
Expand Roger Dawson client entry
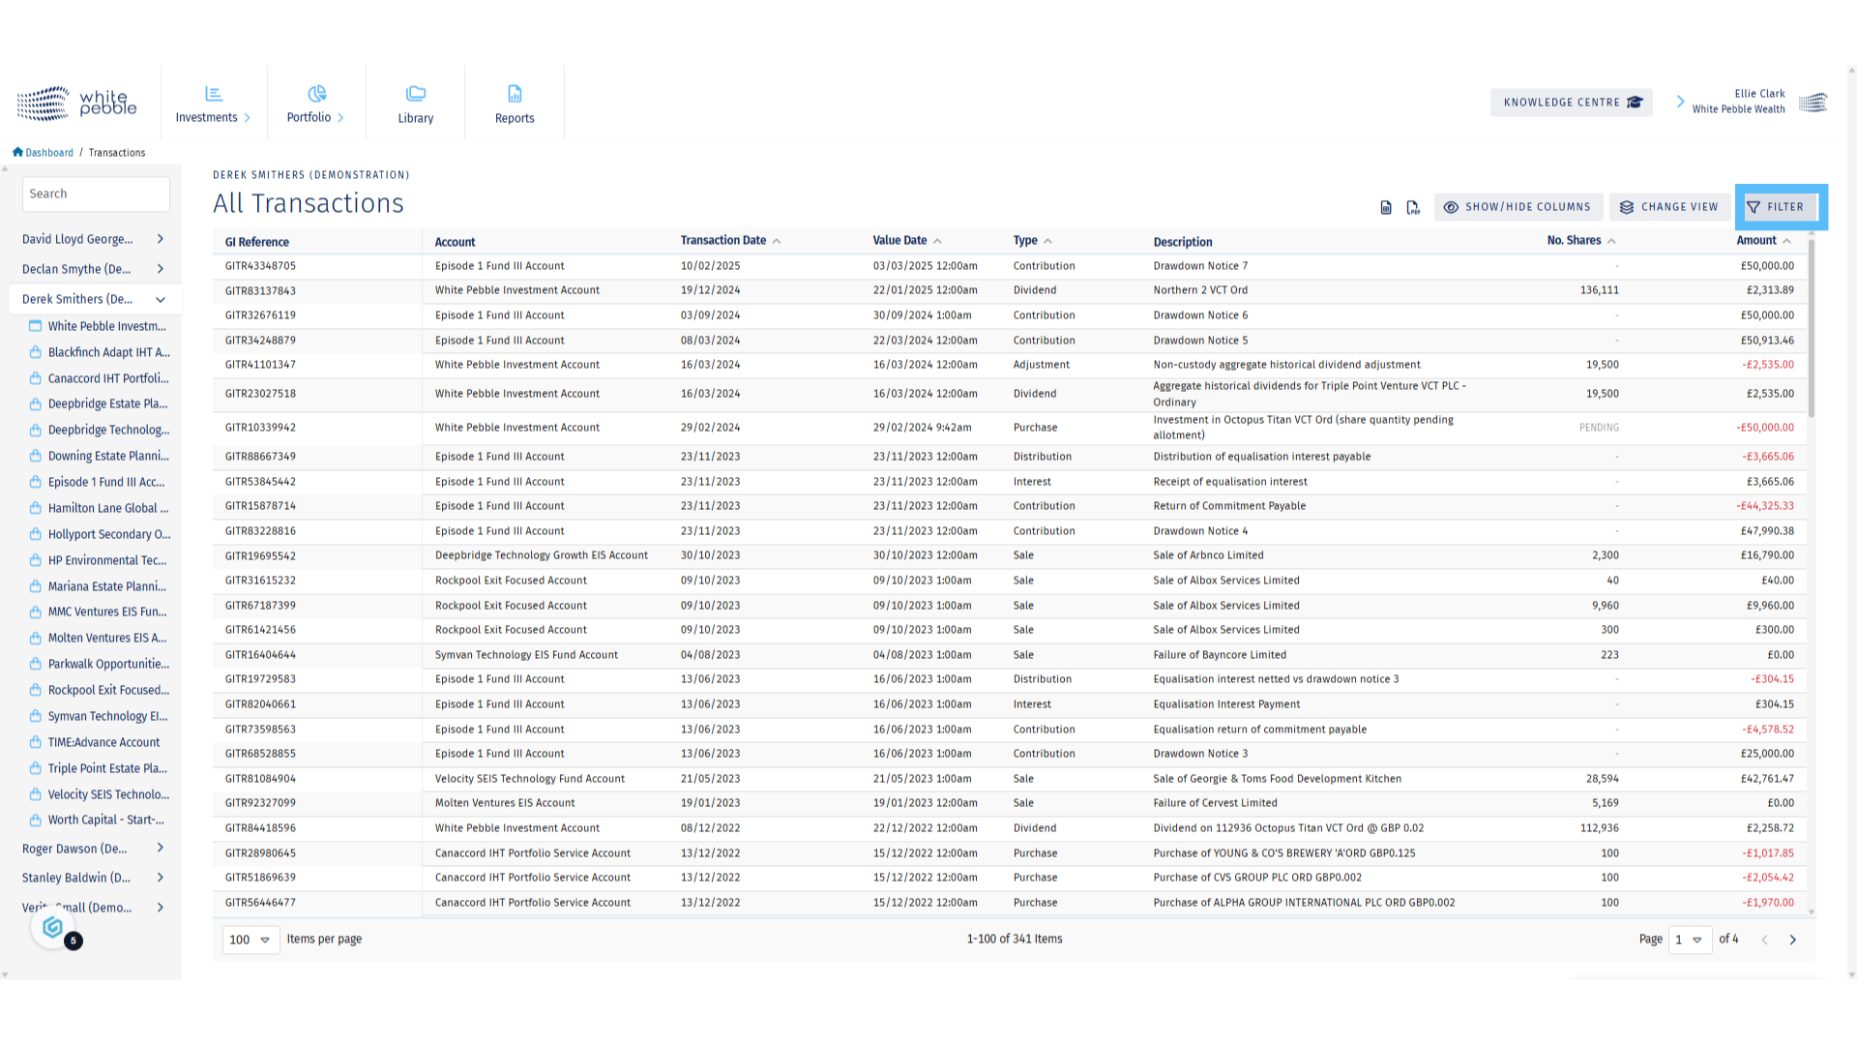[x=161, y=849]
